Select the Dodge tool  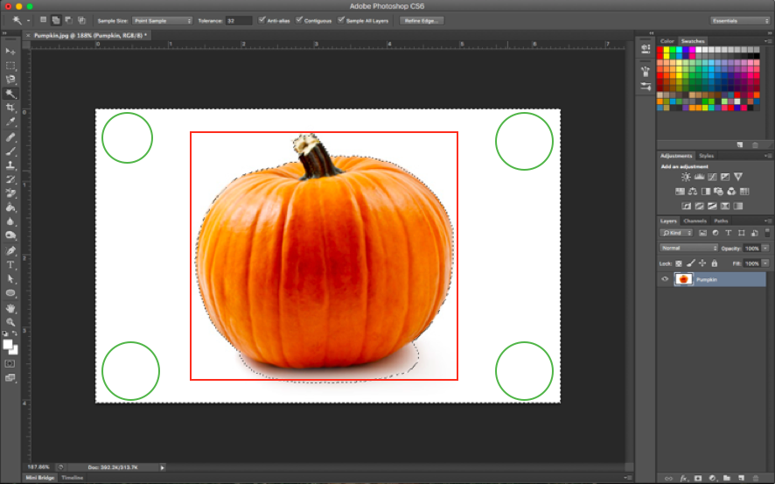10,235
